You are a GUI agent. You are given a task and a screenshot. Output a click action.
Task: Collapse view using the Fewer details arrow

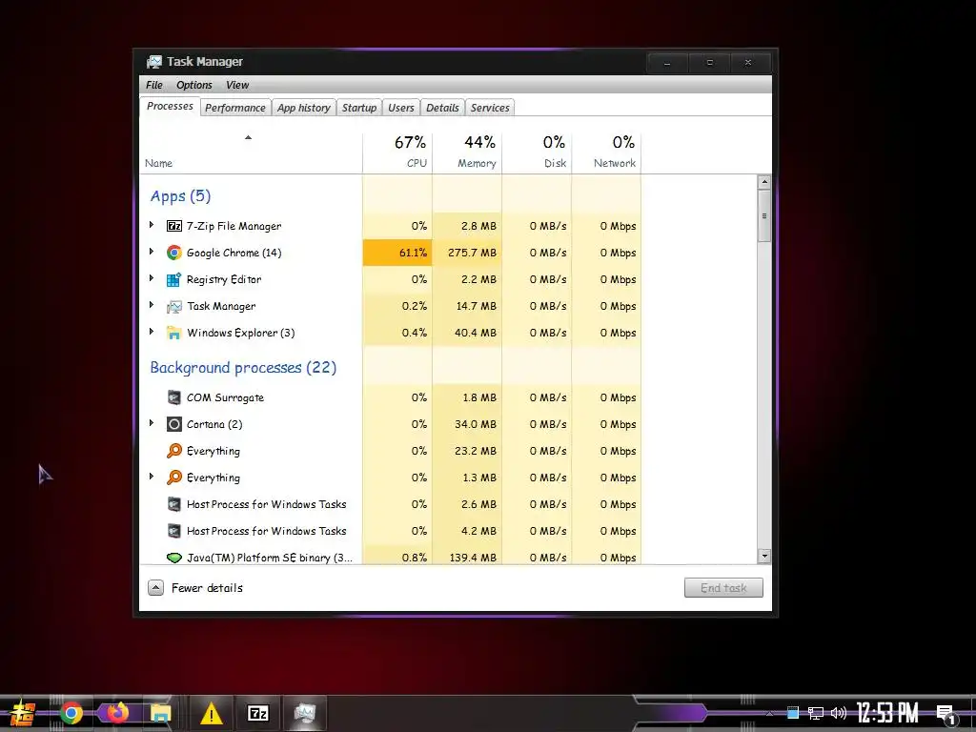pos(155,587)
